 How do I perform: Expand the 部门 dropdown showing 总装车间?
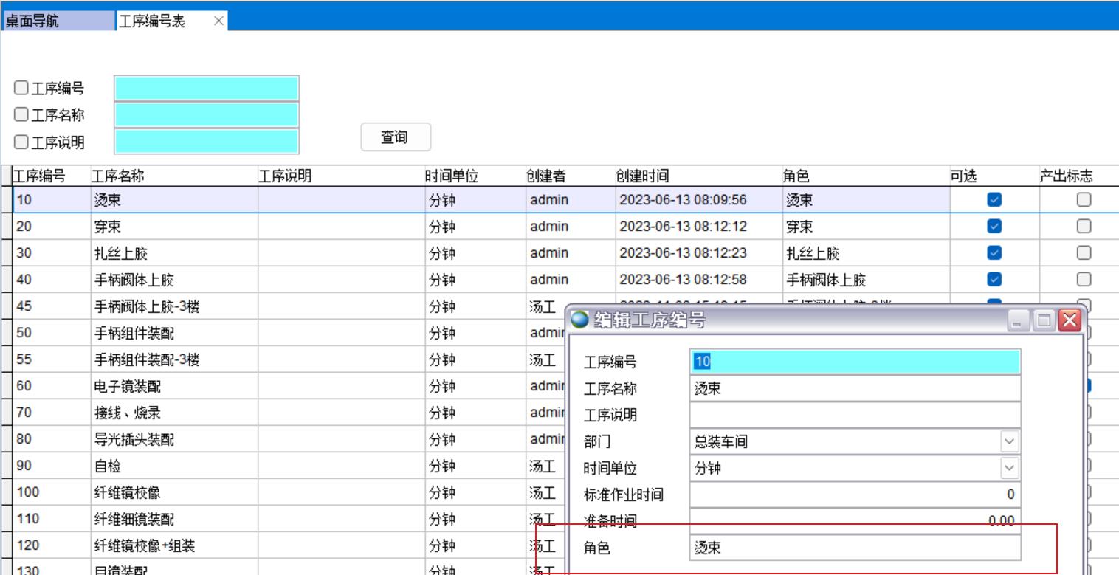1009,442
